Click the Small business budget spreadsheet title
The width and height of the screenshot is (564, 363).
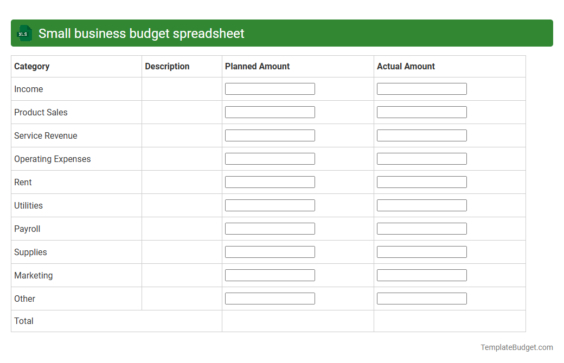(141, 33)
